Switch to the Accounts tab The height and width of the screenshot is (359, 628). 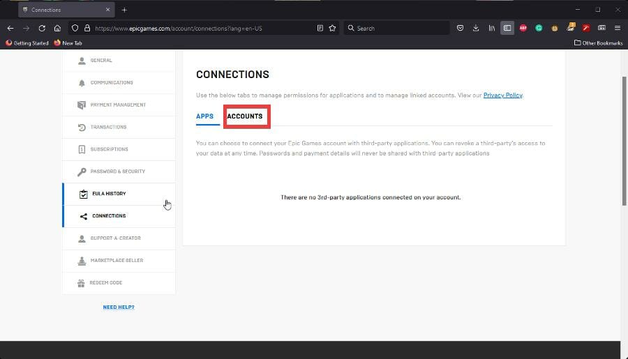pyautogui.click(x=245, y=116)
